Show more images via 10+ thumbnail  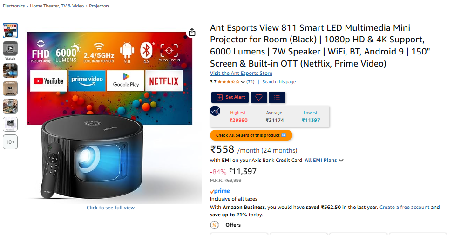click(10, 142)
